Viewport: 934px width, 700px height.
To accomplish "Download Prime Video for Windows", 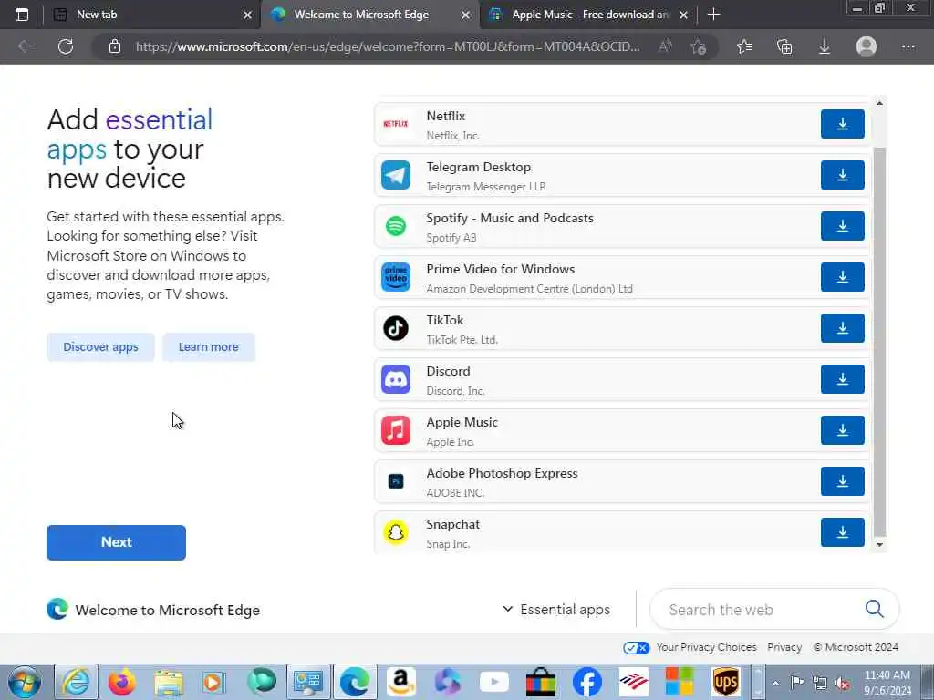I will (x=842, y=277).
